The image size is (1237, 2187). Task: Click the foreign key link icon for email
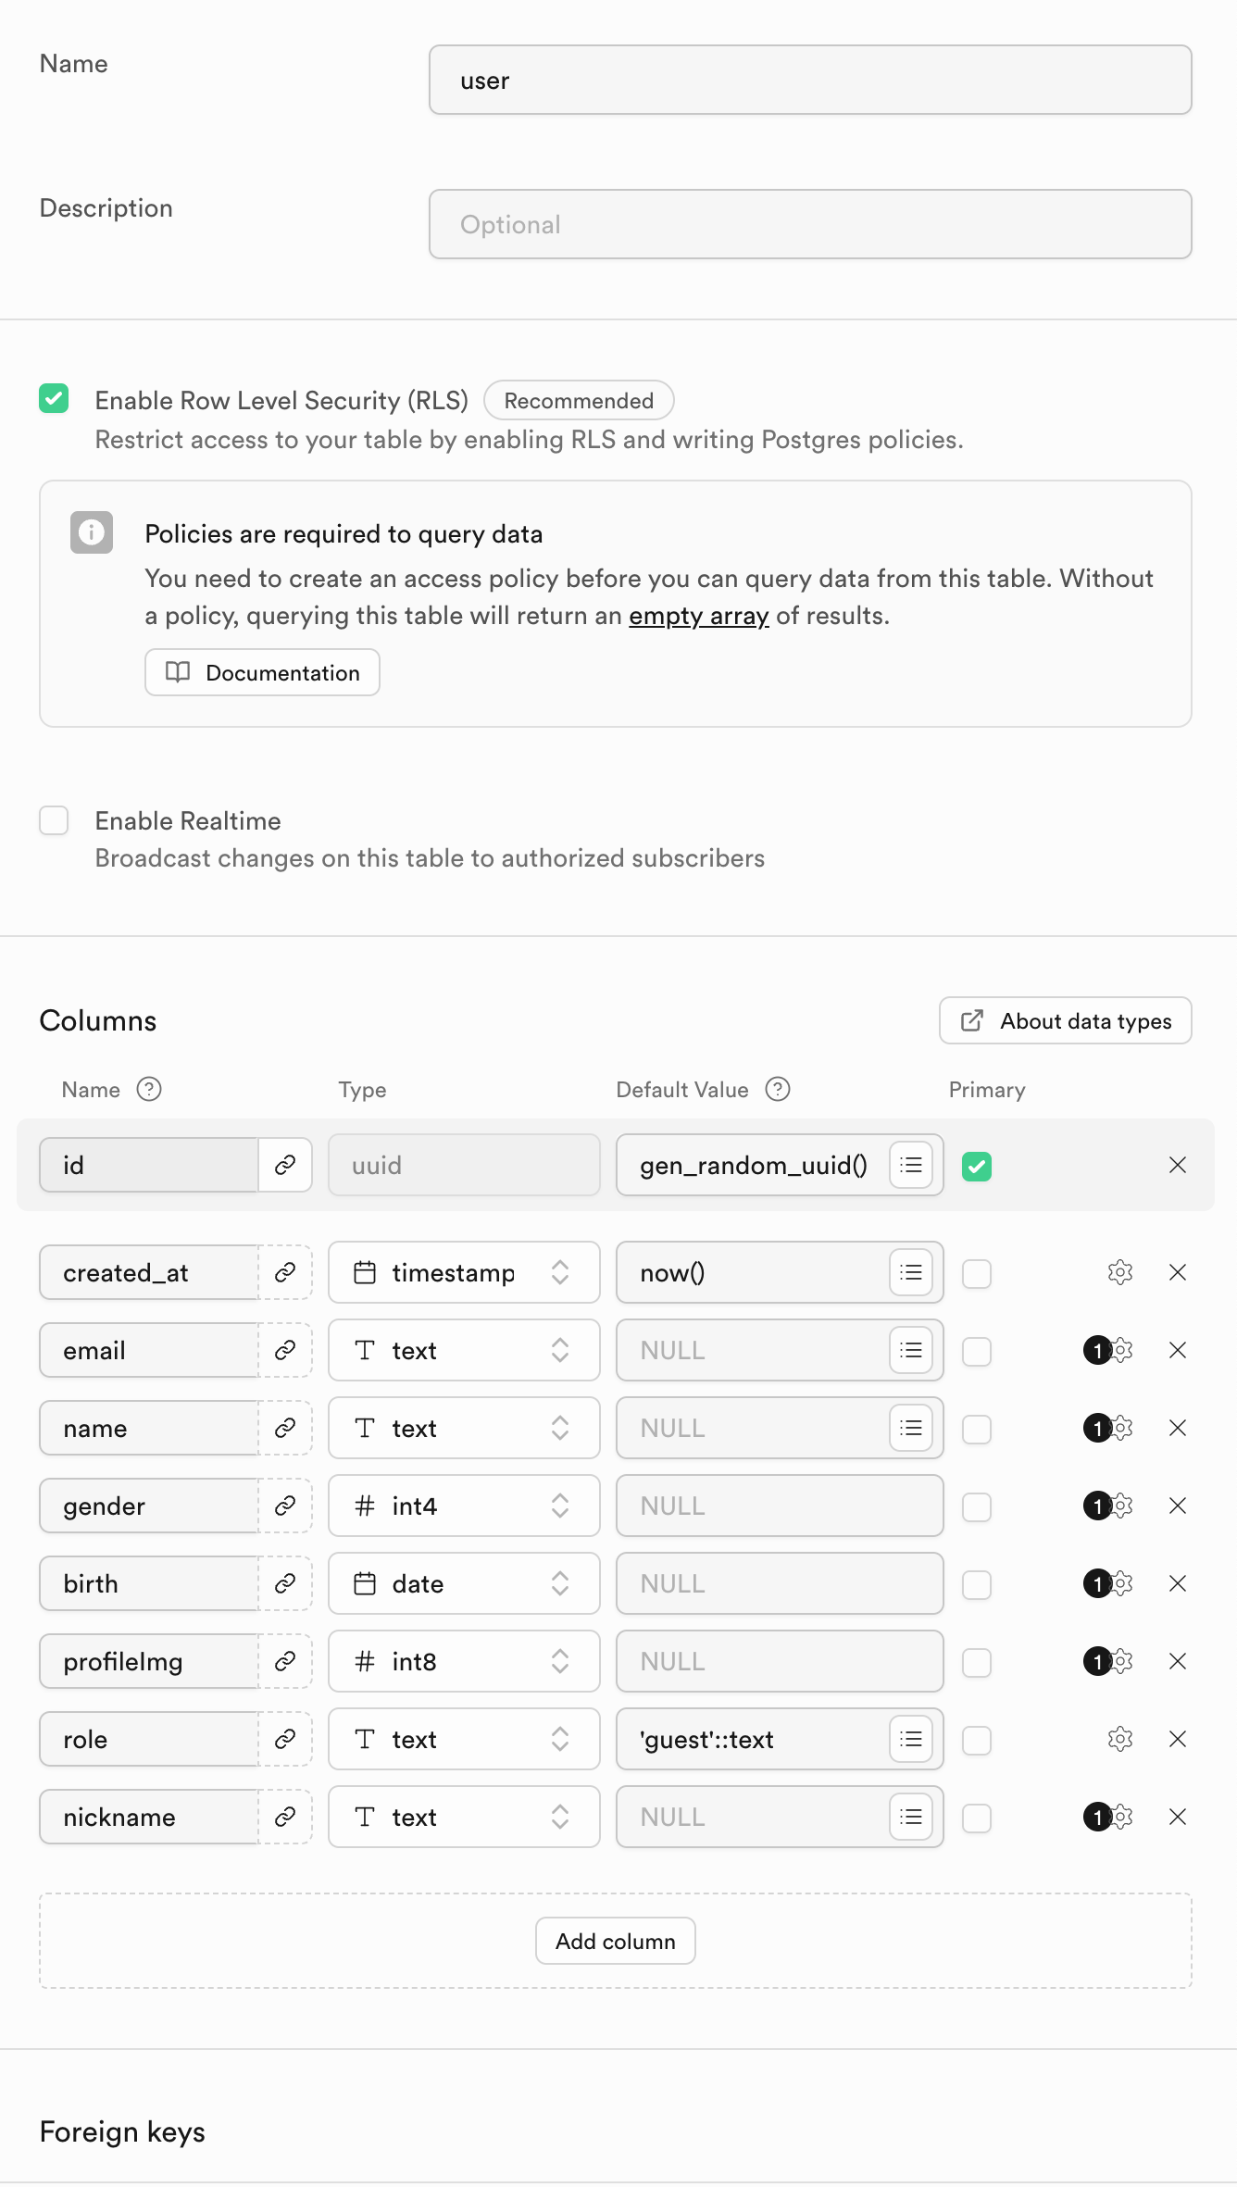[x=285, y=1350]
